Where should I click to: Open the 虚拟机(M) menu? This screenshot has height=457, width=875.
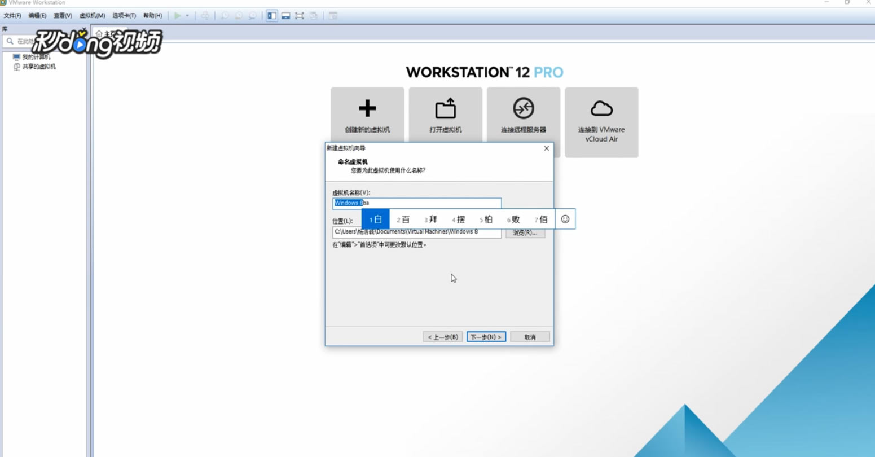click(92, 16)
